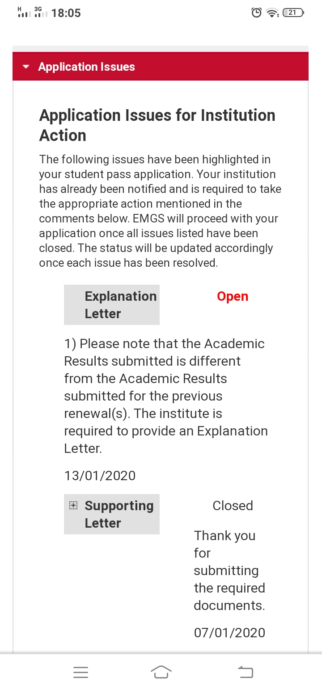Tap the Application Issues red header title

(x=86, y=67)
